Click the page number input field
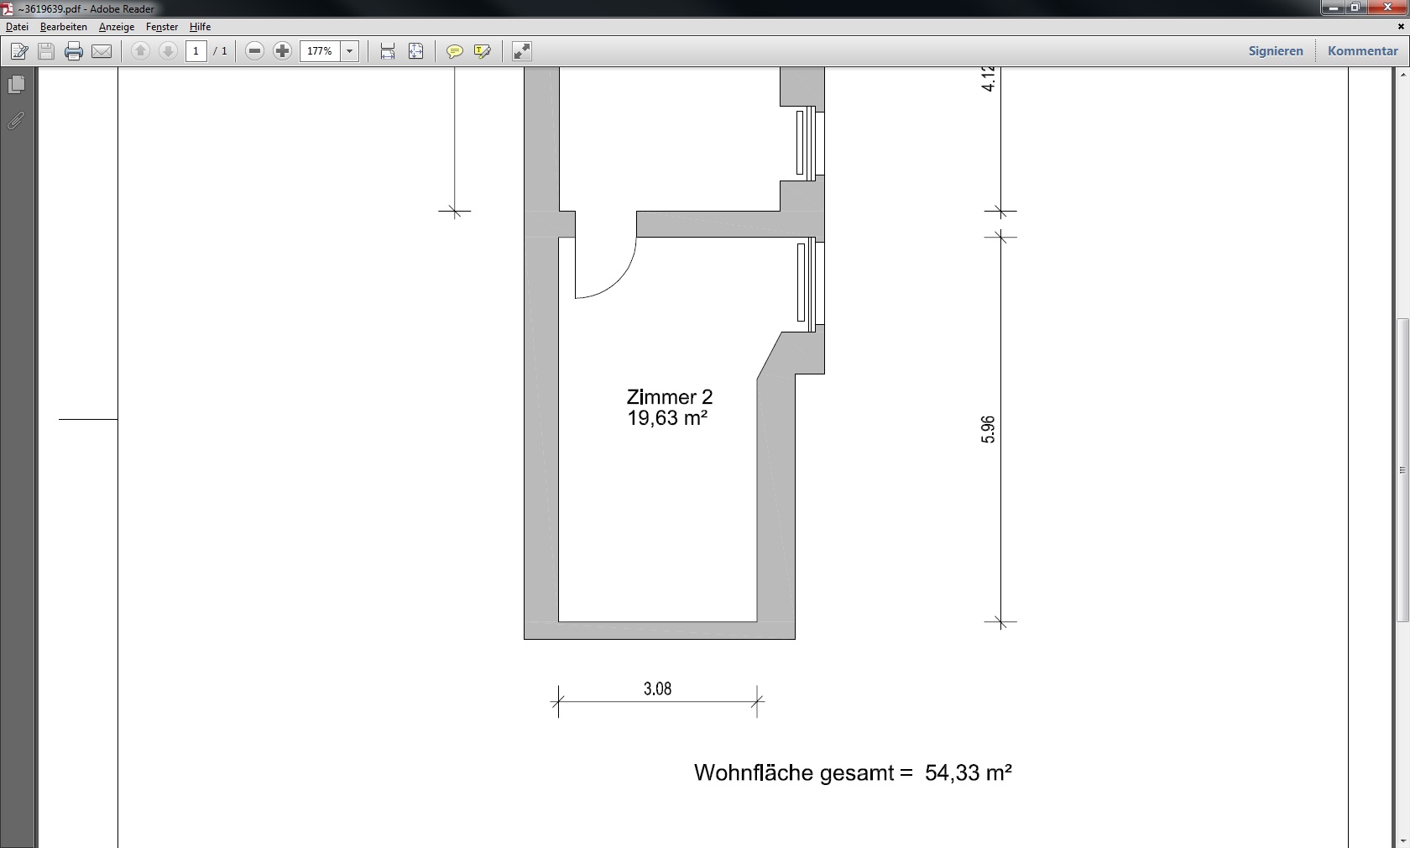The image size is (1410, 848). point(196,51)
